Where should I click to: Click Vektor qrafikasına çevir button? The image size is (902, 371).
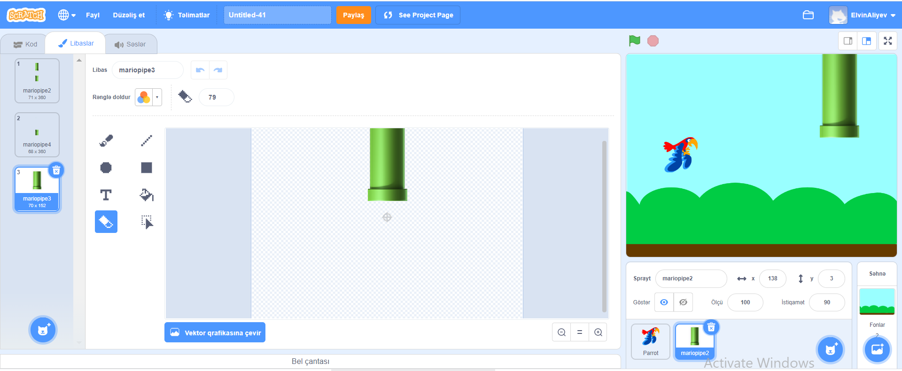tap(215, 332)
